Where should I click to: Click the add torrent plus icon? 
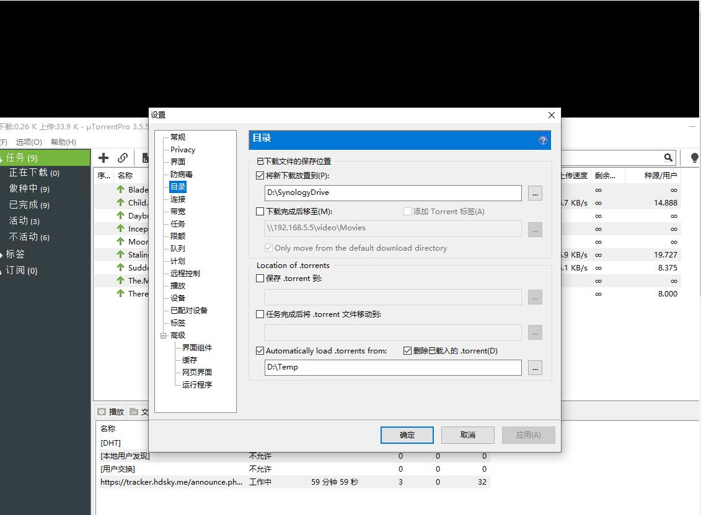(104, 158)
